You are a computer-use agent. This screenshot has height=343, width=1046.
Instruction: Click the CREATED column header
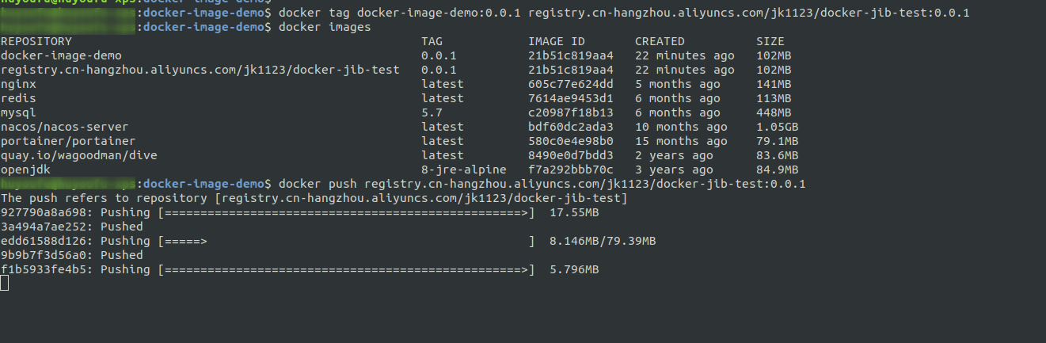pos(660,41)
